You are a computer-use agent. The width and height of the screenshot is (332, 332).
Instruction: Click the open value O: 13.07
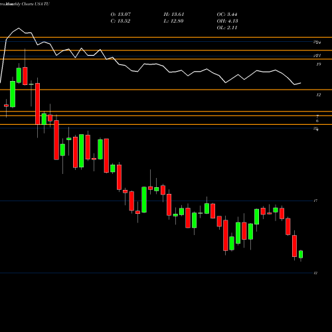click(x=121, y=15)
